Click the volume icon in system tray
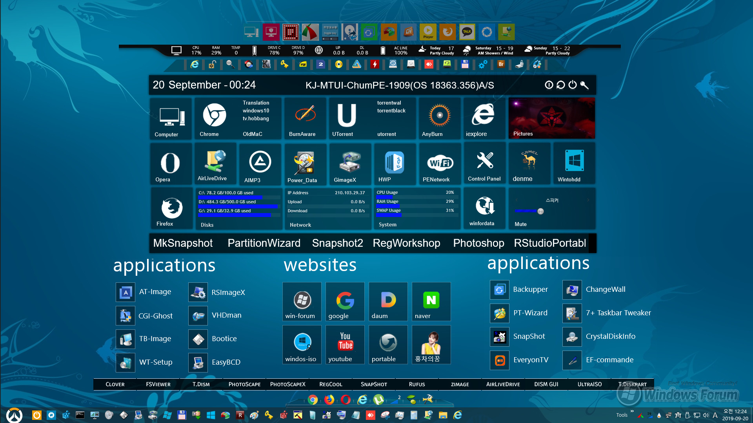The width and height of the screenshot is (753, 423). coord(706,415)
